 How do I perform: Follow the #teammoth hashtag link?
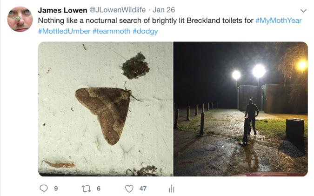point(111,31)
